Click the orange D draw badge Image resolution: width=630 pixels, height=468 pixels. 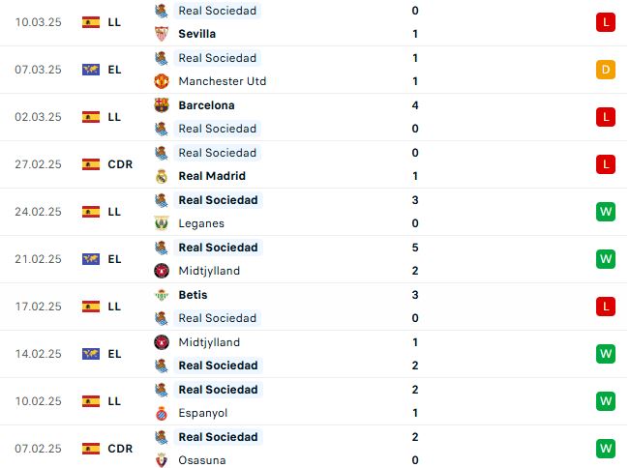[x=606, y=70]
